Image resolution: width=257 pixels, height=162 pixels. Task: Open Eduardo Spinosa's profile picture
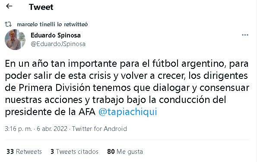click(15, 40)
